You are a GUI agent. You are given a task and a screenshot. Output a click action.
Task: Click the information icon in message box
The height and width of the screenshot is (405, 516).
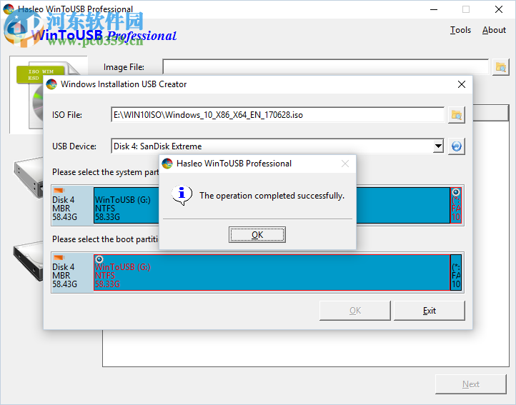coord(182,195)
